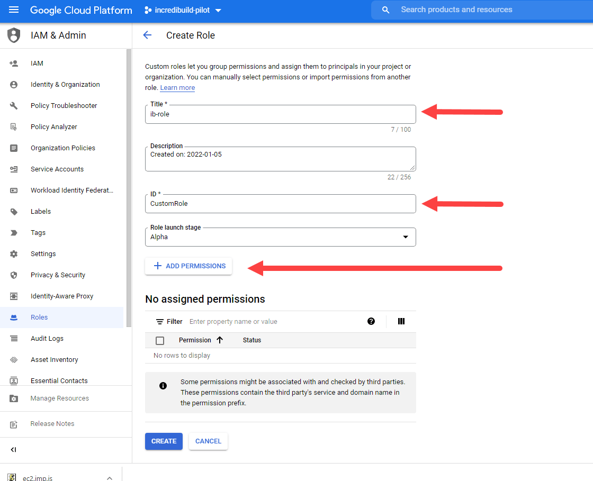Click the Manage Resources folder icon

point(14,398)
